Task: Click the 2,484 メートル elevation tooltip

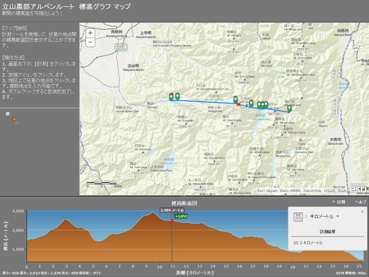Action: tap(172, 210)
